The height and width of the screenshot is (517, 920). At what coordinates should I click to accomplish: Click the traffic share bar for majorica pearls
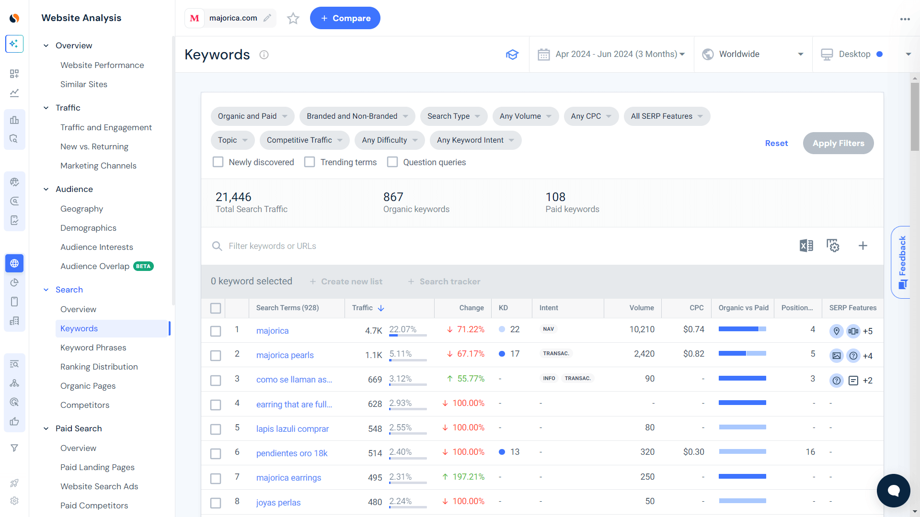pyautogui.click(x=408, y=359)
